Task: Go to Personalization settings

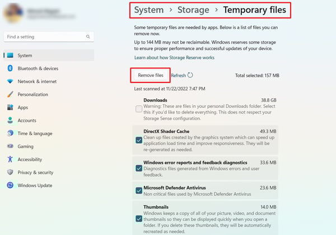Action: [x=49, y=94]
